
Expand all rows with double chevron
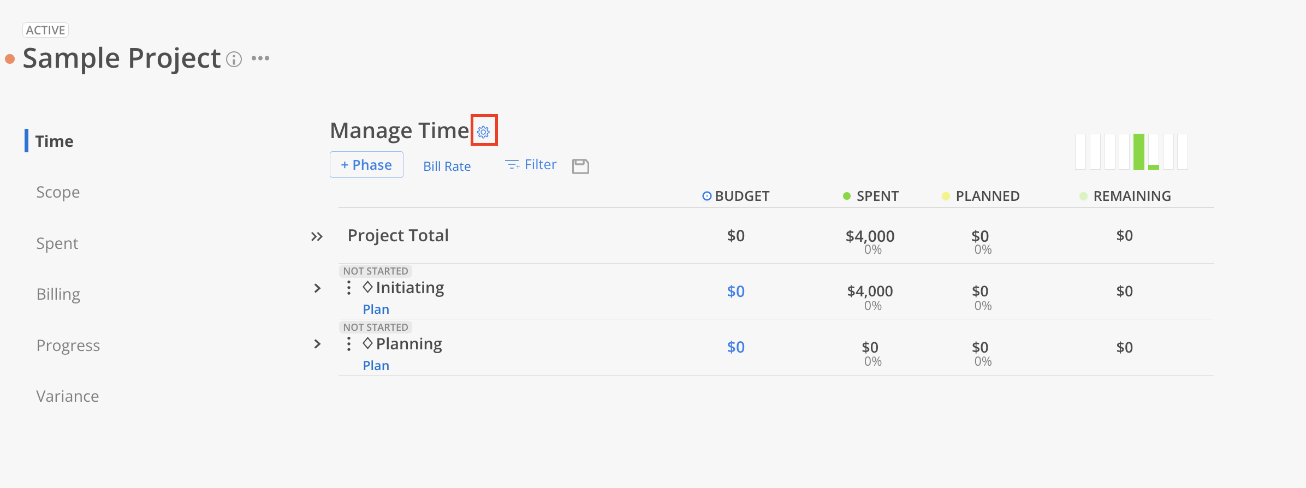coord(317,236)
